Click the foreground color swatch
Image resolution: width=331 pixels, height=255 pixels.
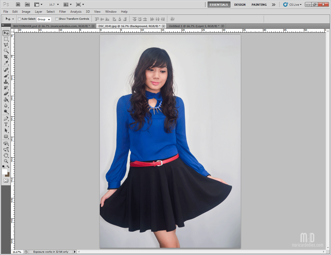click(5, 172)
